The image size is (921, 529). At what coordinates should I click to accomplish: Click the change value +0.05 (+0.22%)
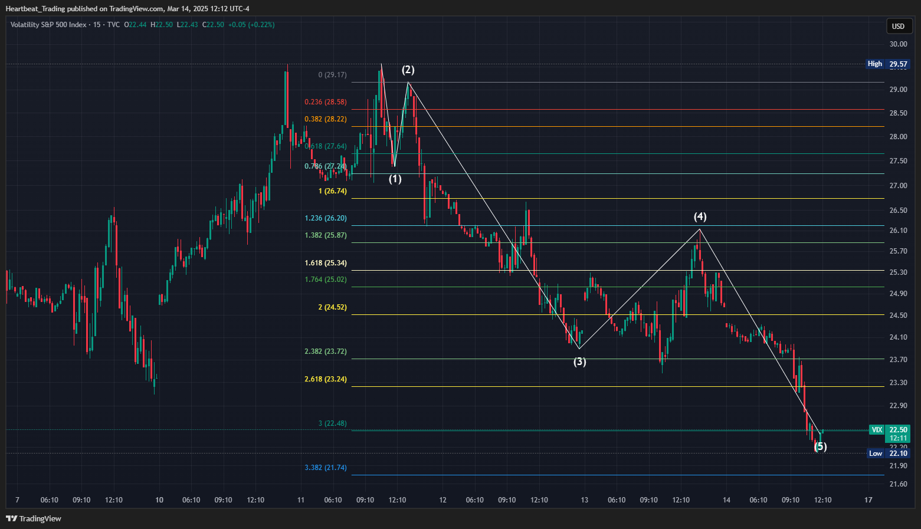(251, 25)
